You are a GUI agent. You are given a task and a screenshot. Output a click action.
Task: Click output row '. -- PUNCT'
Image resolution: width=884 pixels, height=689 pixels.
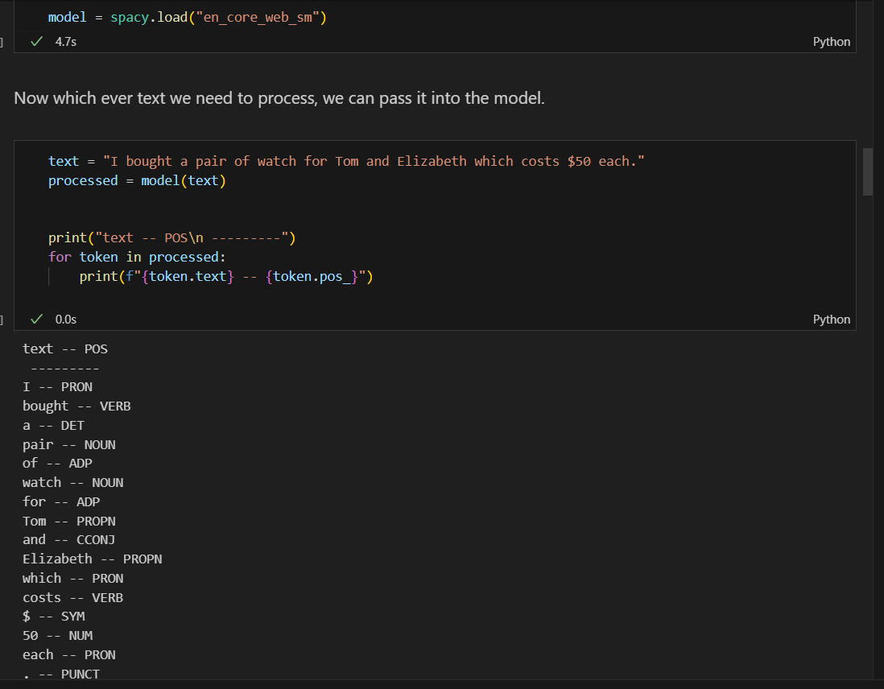61,674
